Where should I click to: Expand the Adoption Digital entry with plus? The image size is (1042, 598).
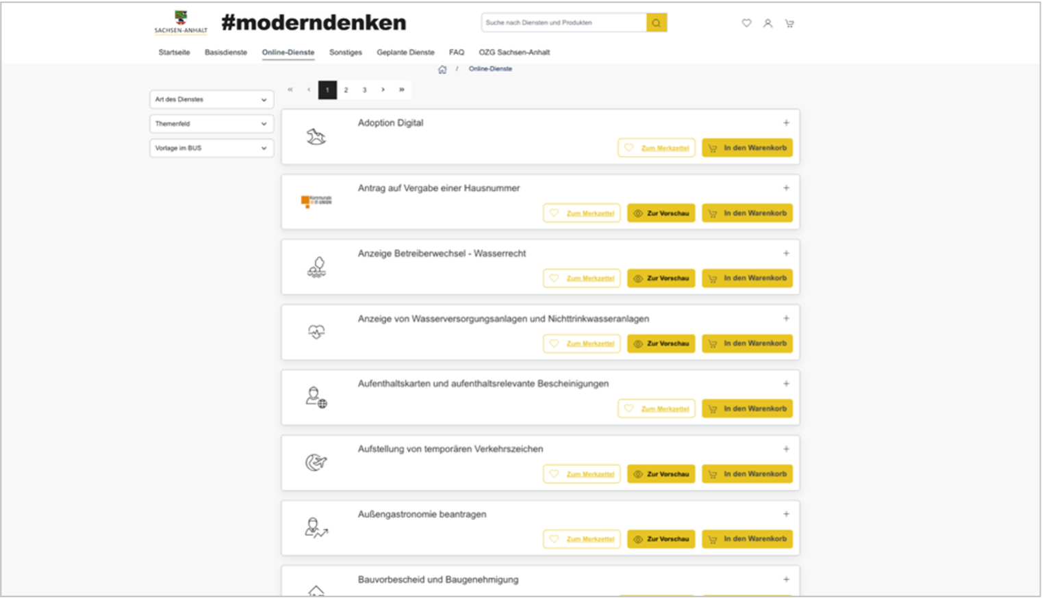pyautogui.click(x=786, y=123)
